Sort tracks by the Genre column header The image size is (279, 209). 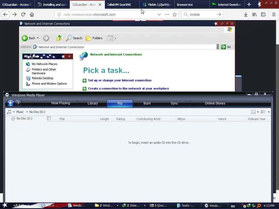pos(232,119)
